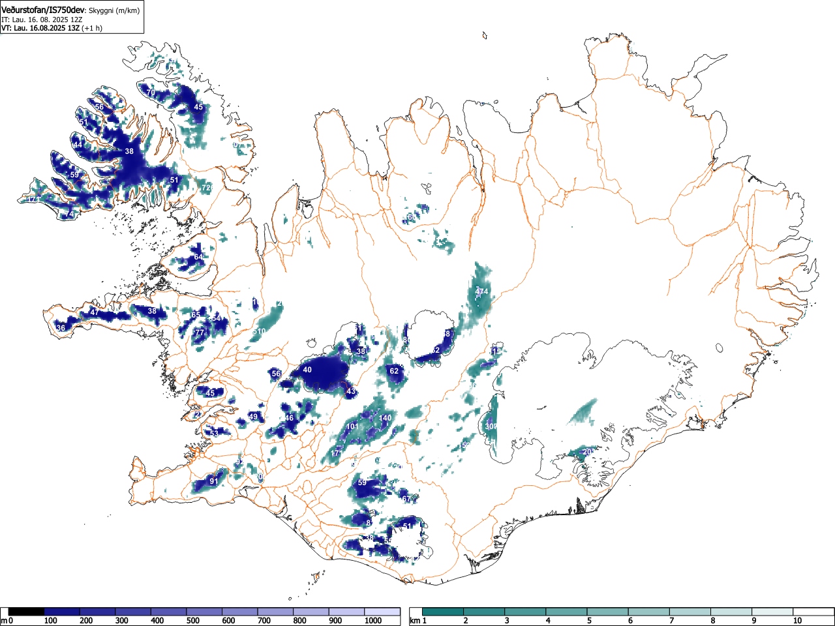Click the '101' visibility value on the map
Viewport: 835px width, 626px height.
pyautogui.click(x=352, y=426)
